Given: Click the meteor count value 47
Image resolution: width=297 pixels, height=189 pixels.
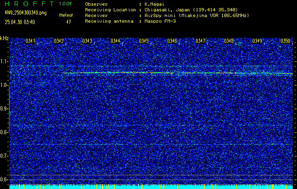Looking at the screenshot, I should click(68, 22).
